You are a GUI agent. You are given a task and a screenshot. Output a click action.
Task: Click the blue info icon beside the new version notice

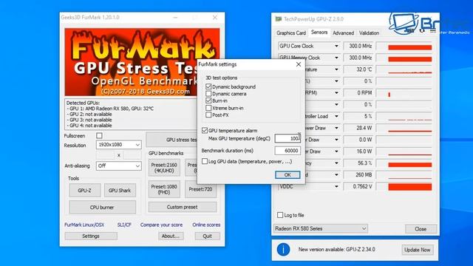(283, 250)
